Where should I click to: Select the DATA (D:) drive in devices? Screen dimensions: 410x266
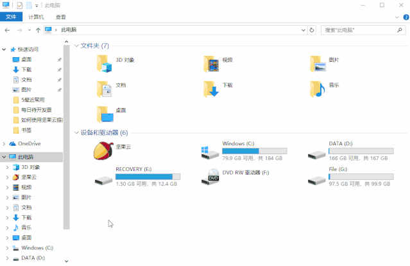pyautogui.click(x=350, y=151)
